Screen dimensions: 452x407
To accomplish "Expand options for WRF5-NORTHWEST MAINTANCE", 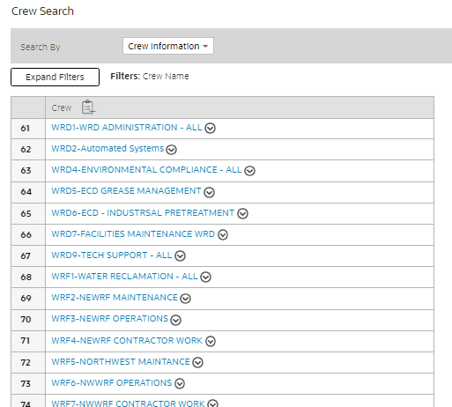I will (197, 362).
